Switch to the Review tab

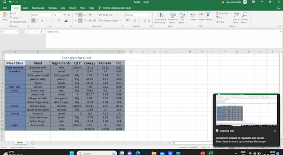(73, 8)
